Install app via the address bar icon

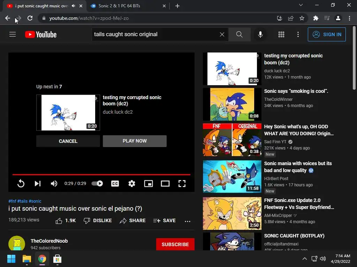279,18
